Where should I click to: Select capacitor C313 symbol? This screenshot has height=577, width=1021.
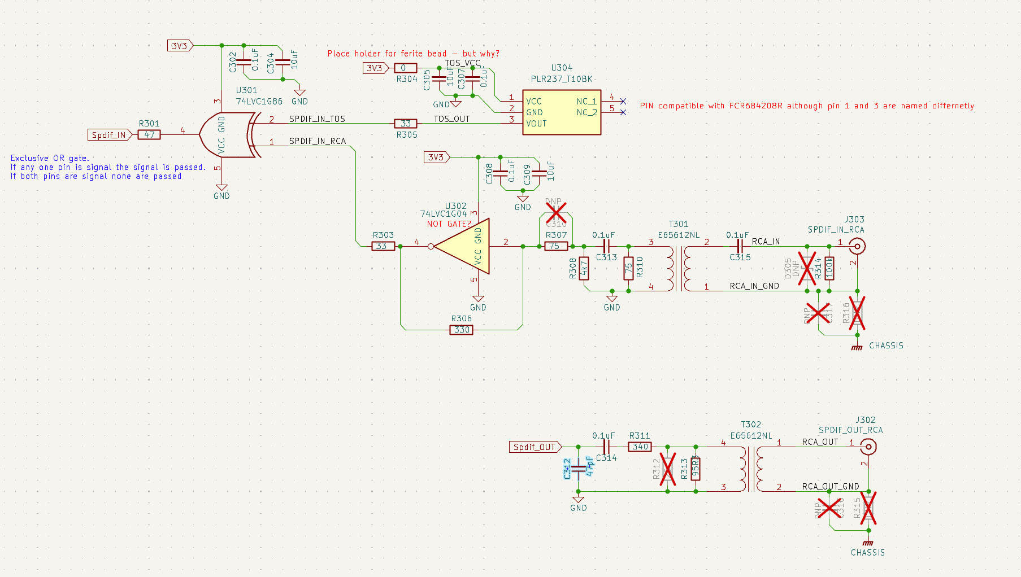coord(606,247)
